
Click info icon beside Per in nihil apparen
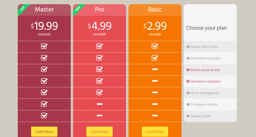click(x=188, y=93)
